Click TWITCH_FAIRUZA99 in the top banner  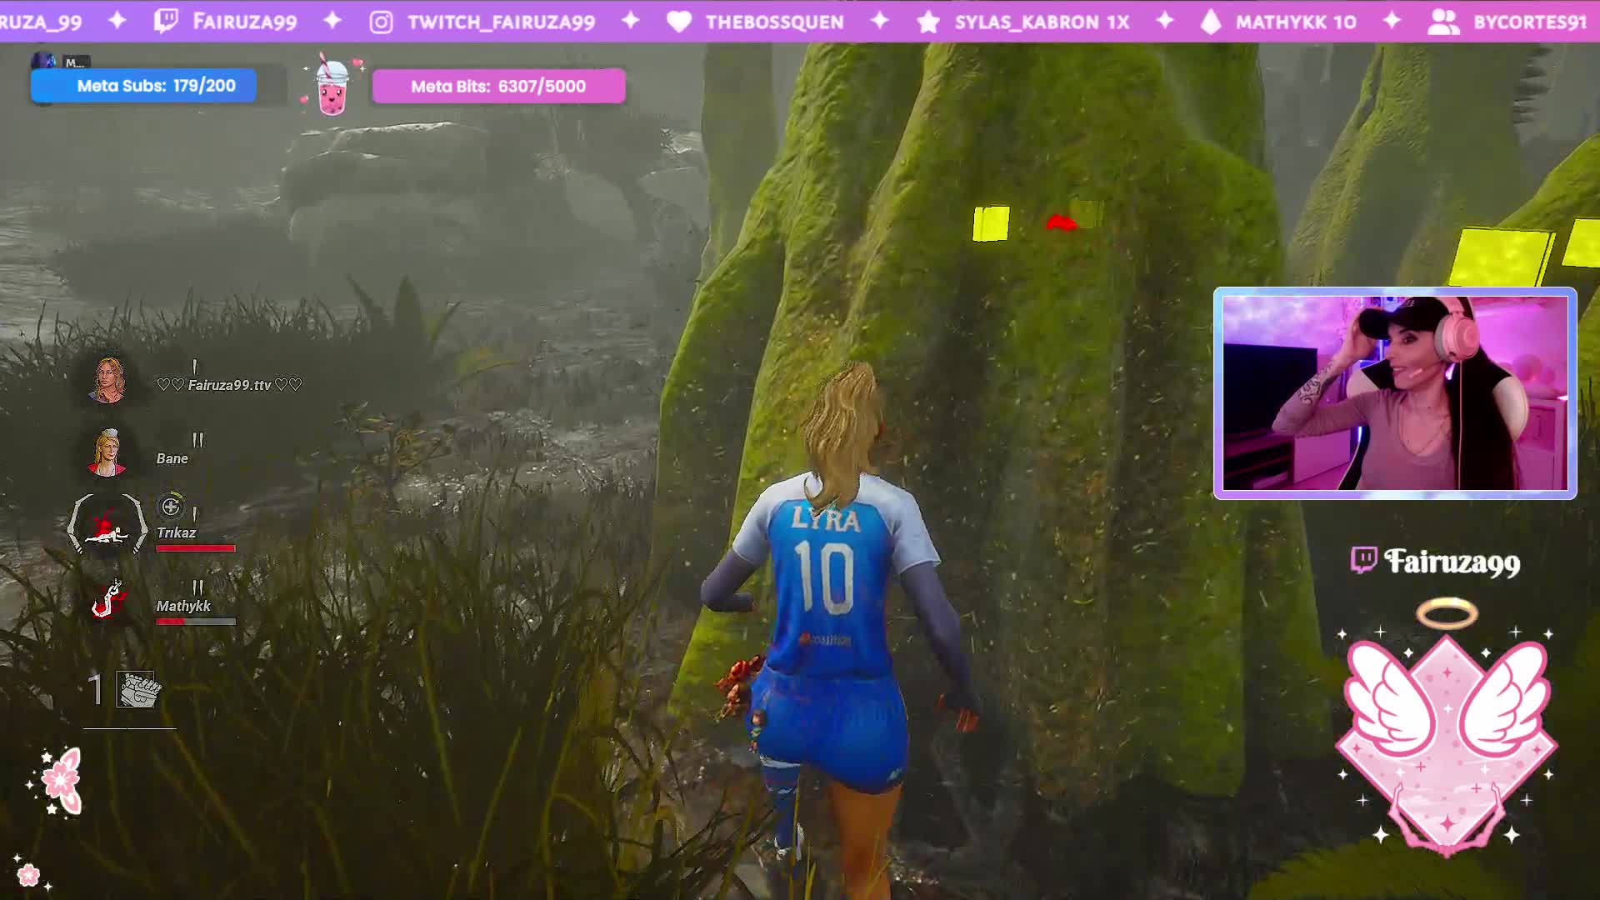[502, 22]
